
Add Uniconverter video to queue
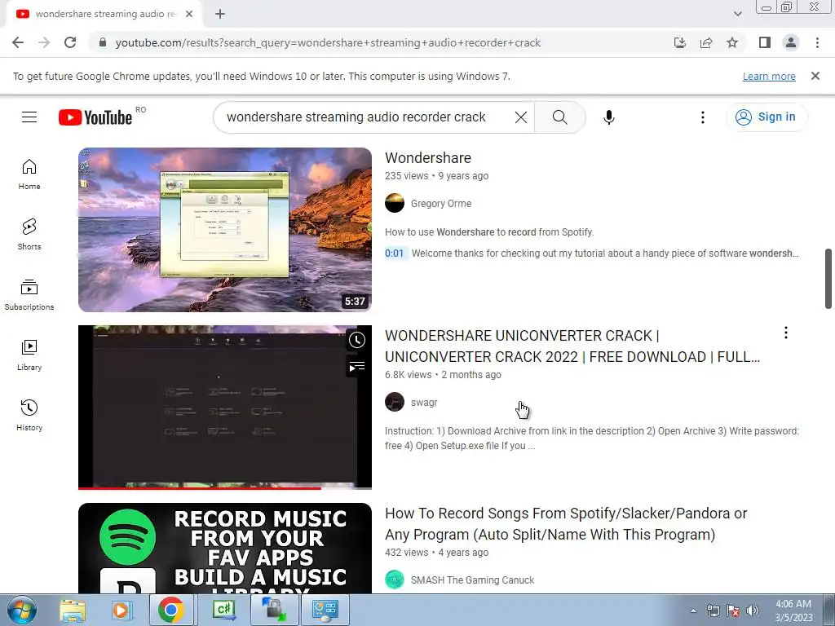pyautogui.click(x=357, y=367)
